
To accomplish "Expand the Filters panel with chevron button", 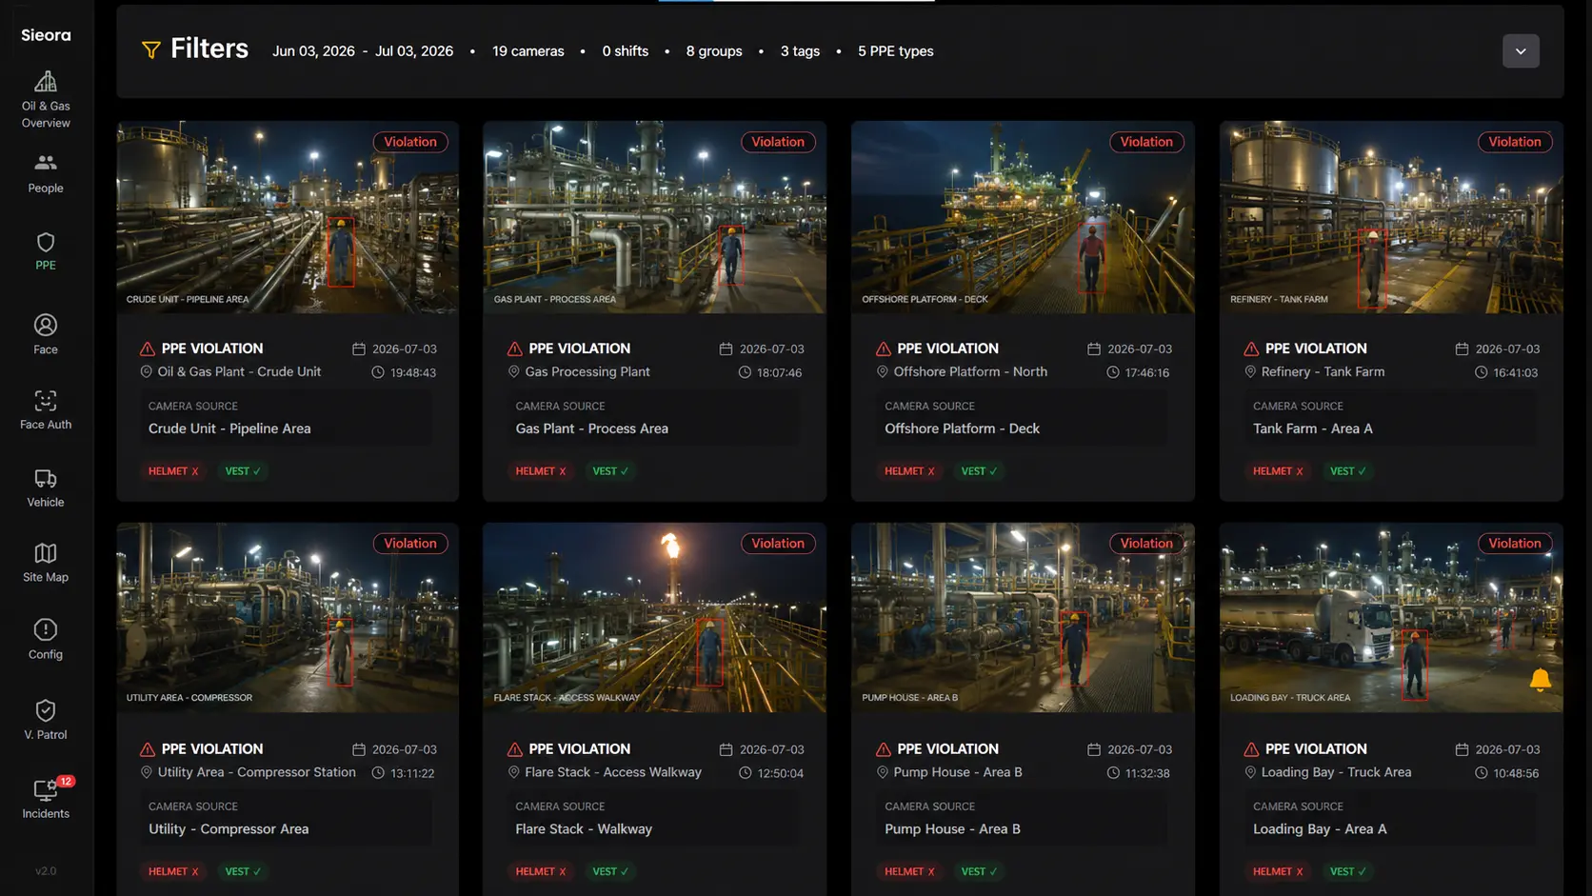I will (1521, 51).
